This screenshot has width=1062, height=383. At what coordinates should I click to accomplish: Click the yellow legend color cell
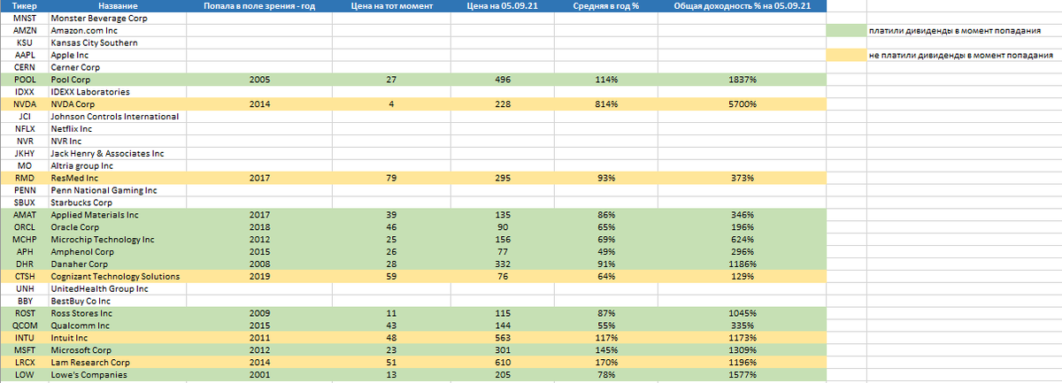tap(845, 55)
